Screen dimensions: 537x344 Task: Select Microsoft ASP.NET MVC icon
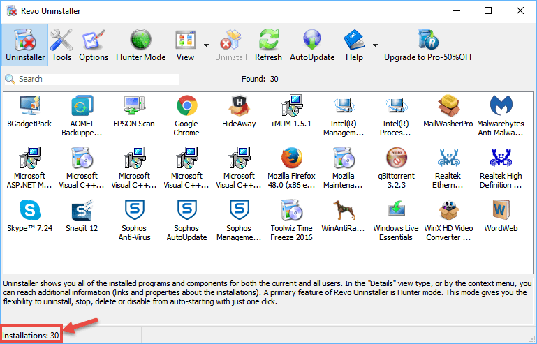(x=29, y=158)
